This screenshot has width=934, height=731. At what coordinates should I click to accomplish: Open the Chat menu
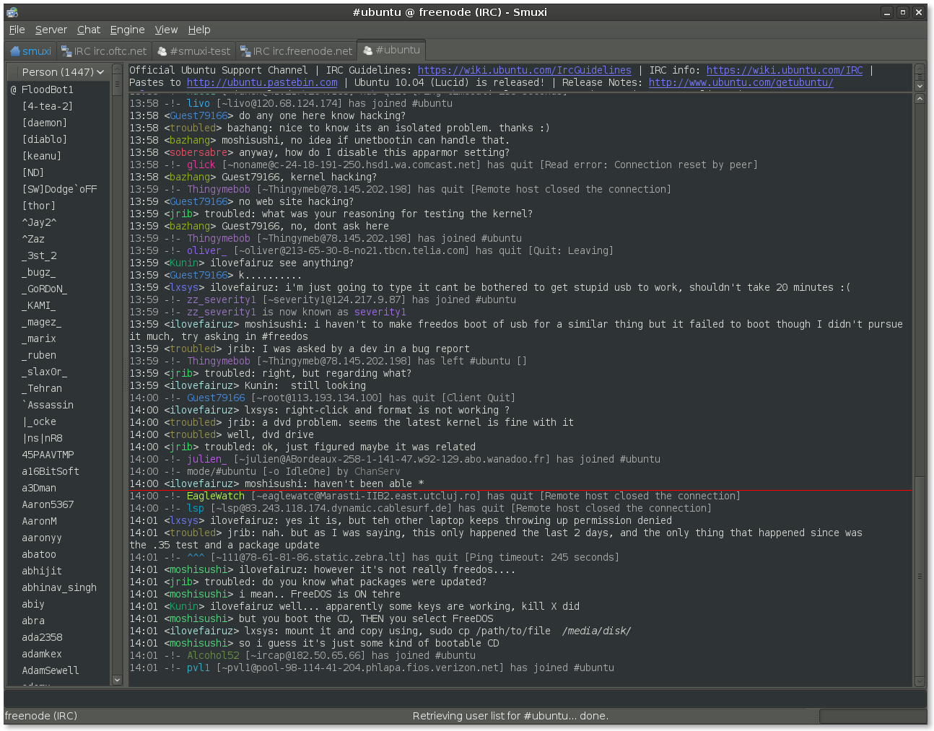tap(89, 30)
